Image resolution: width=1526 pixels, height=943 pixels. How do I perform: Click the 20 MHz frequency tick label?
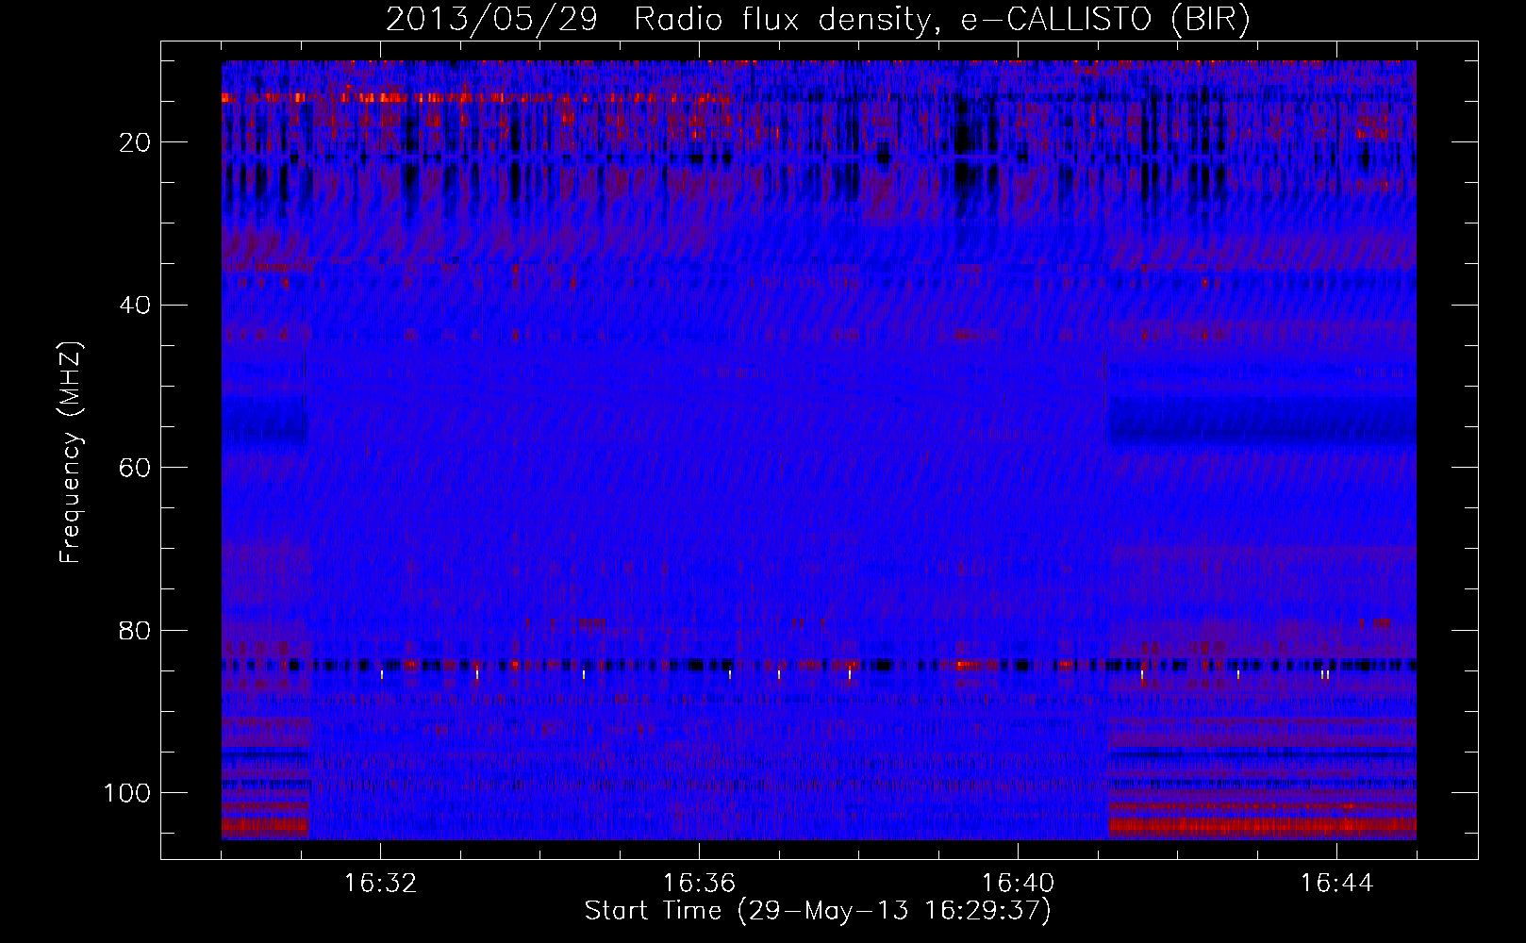tap(135, 142)
